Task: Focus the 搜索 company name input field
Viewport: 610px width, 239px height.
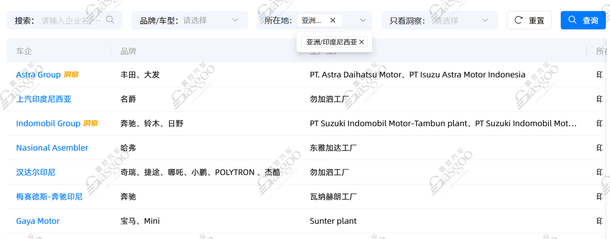Action: 71,20
